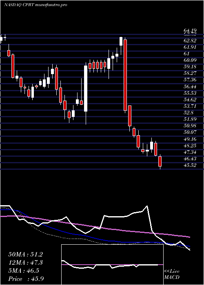Viewport: 204px width, 285px height.
Task: Click the 56.44 price axis label
Action: point(190,87)
